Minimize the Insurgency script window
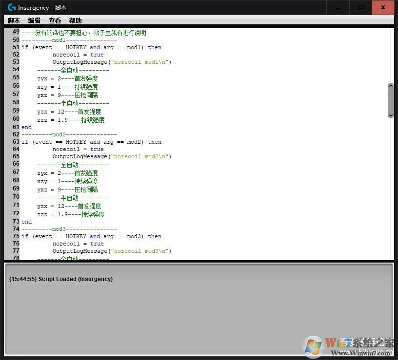This screenshot has width=398, height=360. [x=338, y=7]
